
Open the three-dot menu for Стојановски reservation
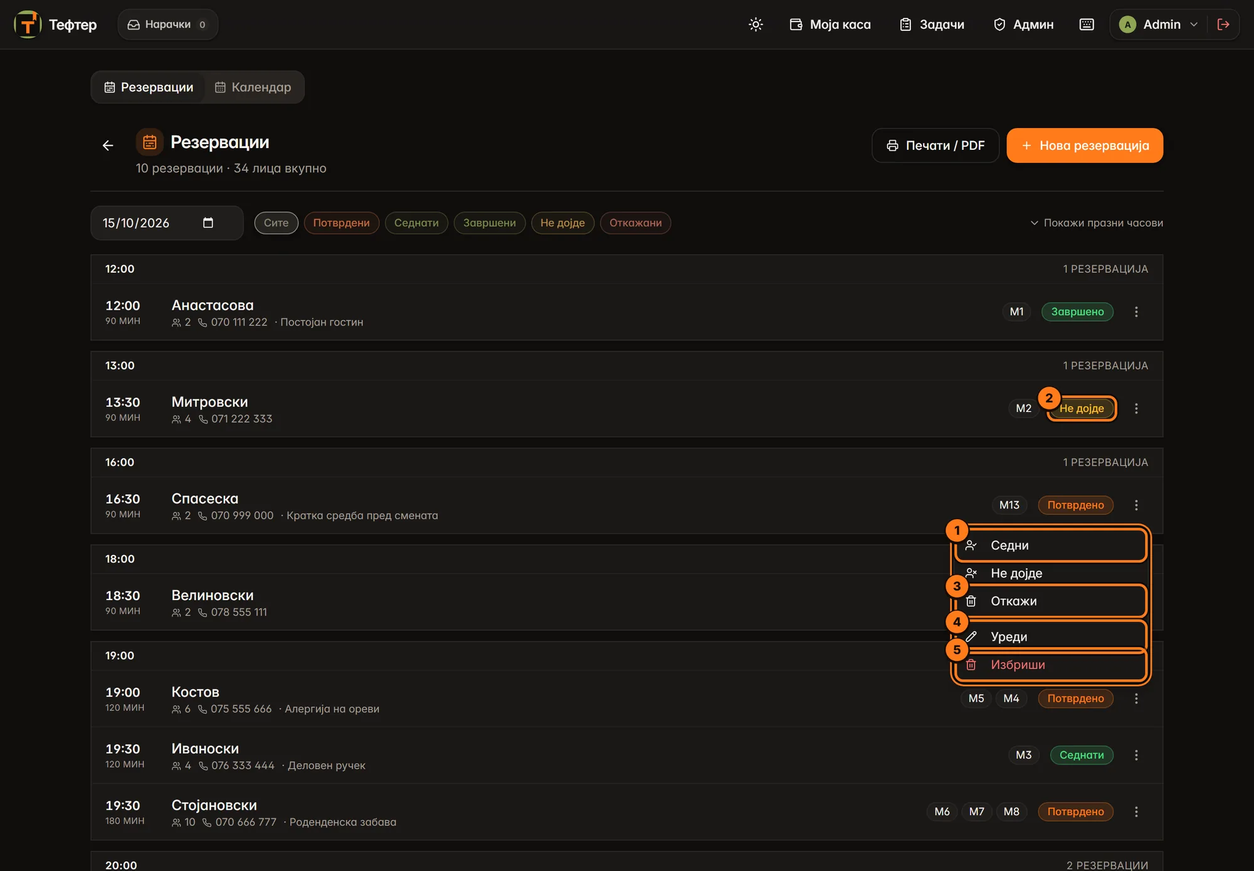(1136, 811)
